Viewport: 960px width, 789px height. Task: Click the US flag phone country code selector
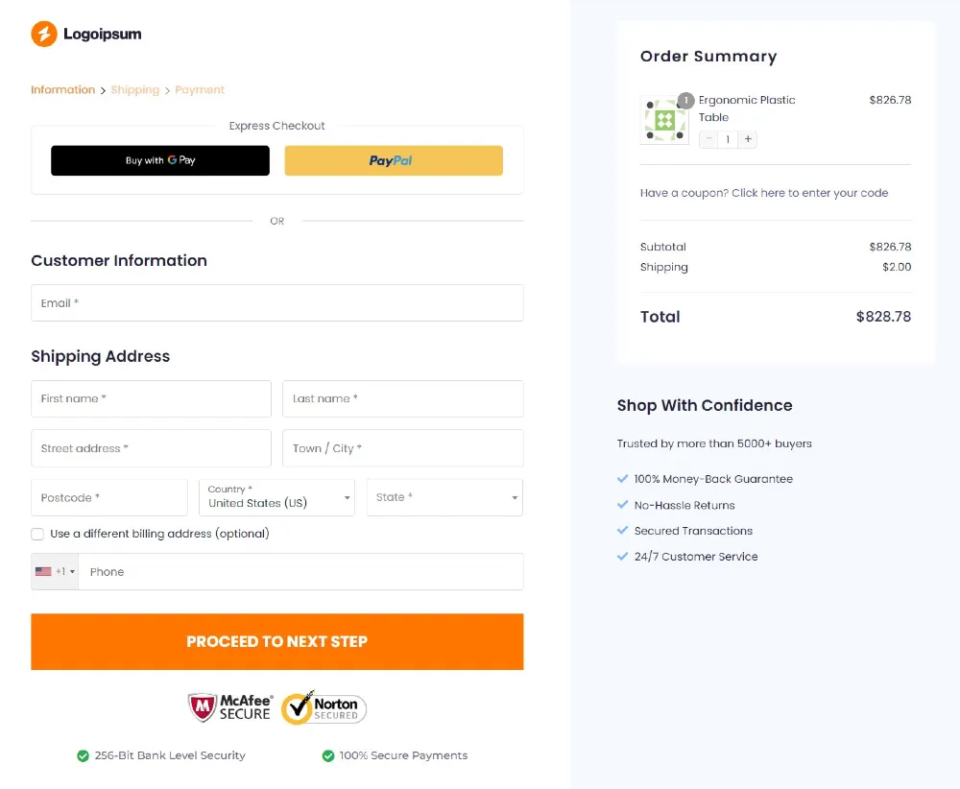(x=55, y=572)
